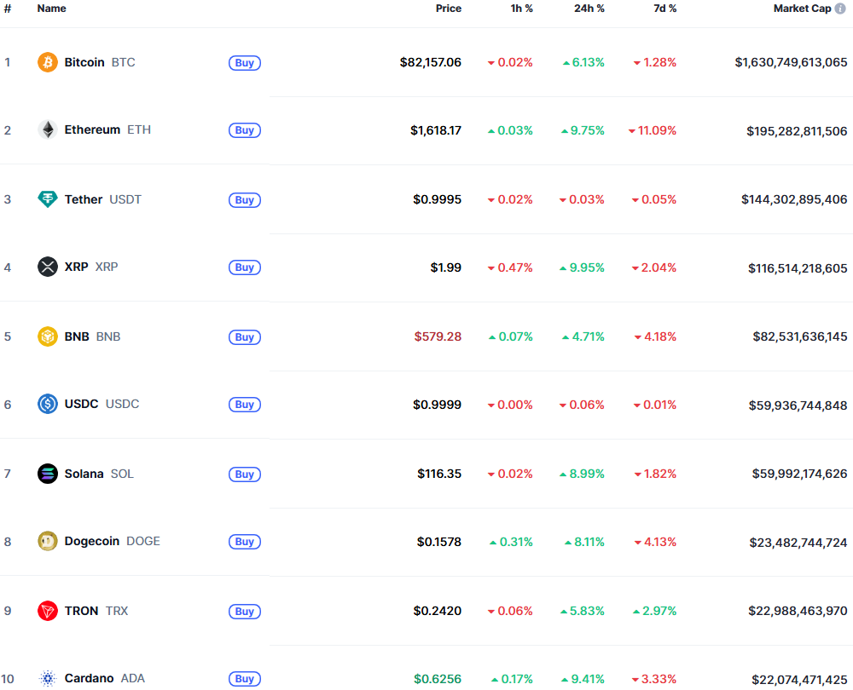Sort table by Price column header
Image resolution: width=853 pixels, height=690 pixels.
click(x=448, y=9)
